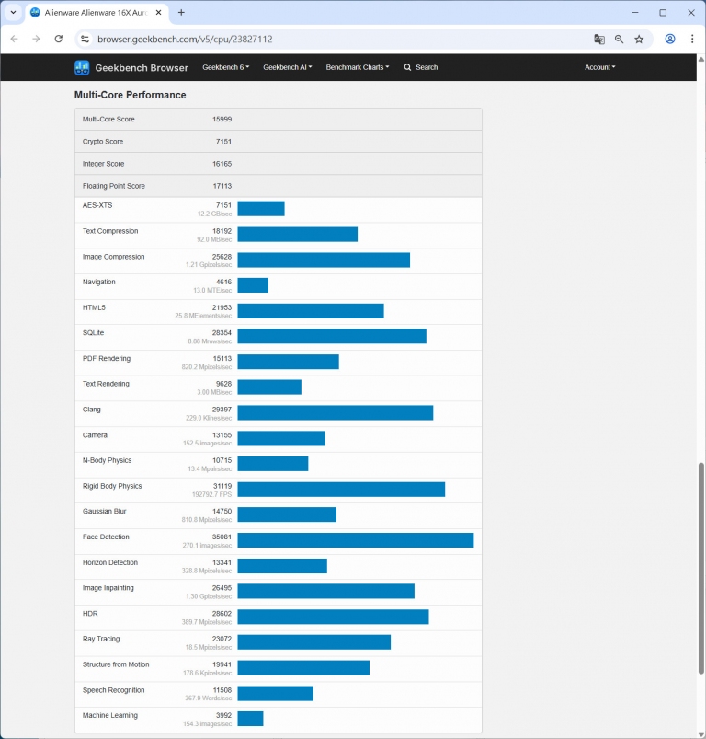Open the Benchmark Charts dropdown
This screenshot has width=706, height=739.
(357, 67)
